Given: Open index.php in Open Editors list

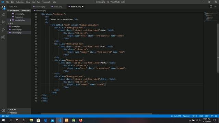Looking at the screenshot, I should [x=19, y=17].
